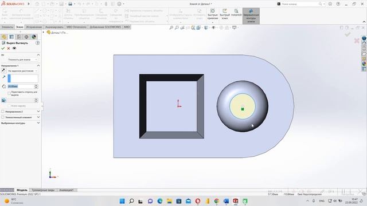This screenshot has width=367, height=206.
Task: Switch to the MBD Dimensions ribbon tab
Action: tap(76, 27)
